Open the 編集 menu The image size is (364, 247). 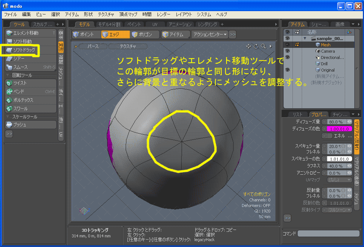(26, 14)
